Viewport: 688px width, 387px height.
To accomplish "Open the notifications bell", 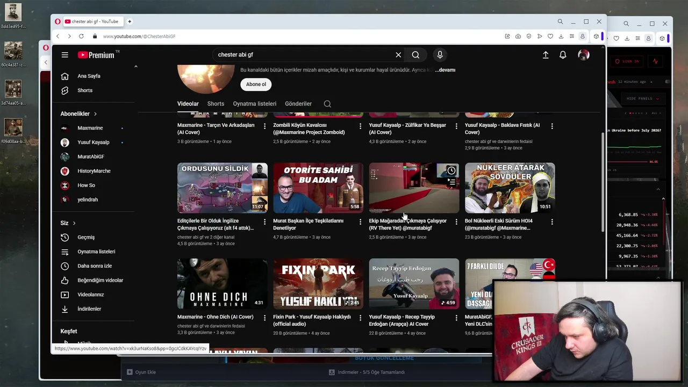I will pyautogui.click(x=563, y=55).
